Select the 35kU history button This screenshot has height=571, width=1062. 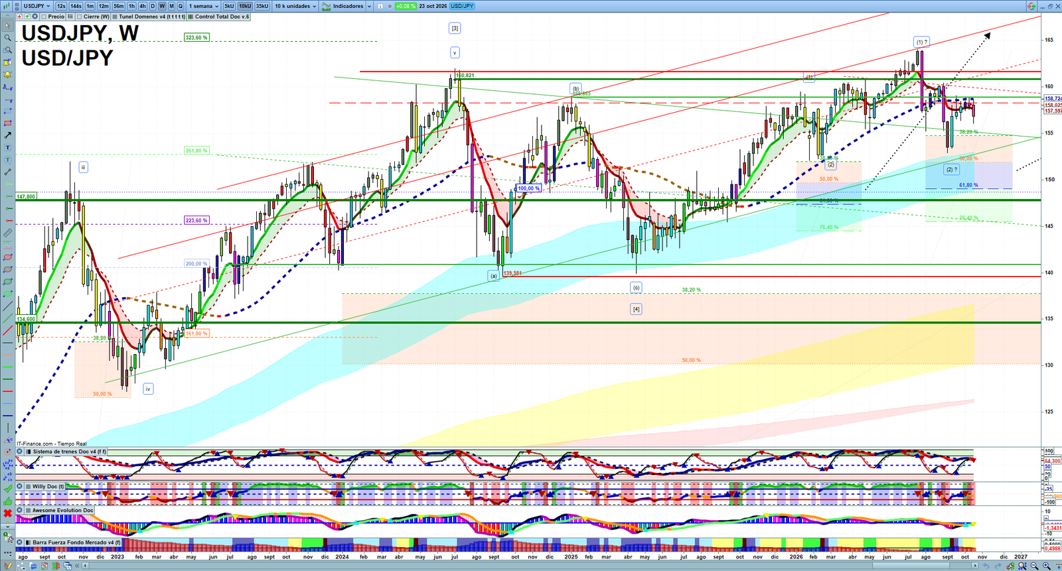262,6
